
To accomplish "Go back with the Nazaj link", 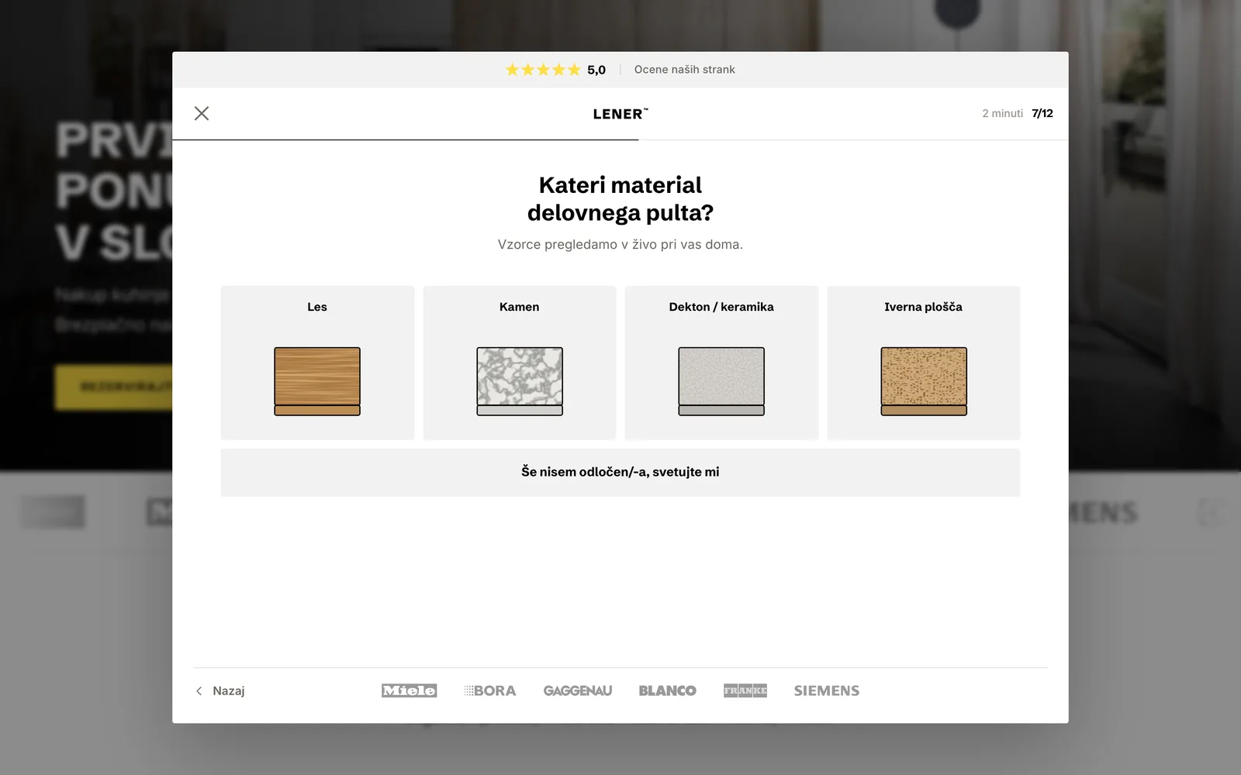I will pyautogui.click(x=220, y=691).
